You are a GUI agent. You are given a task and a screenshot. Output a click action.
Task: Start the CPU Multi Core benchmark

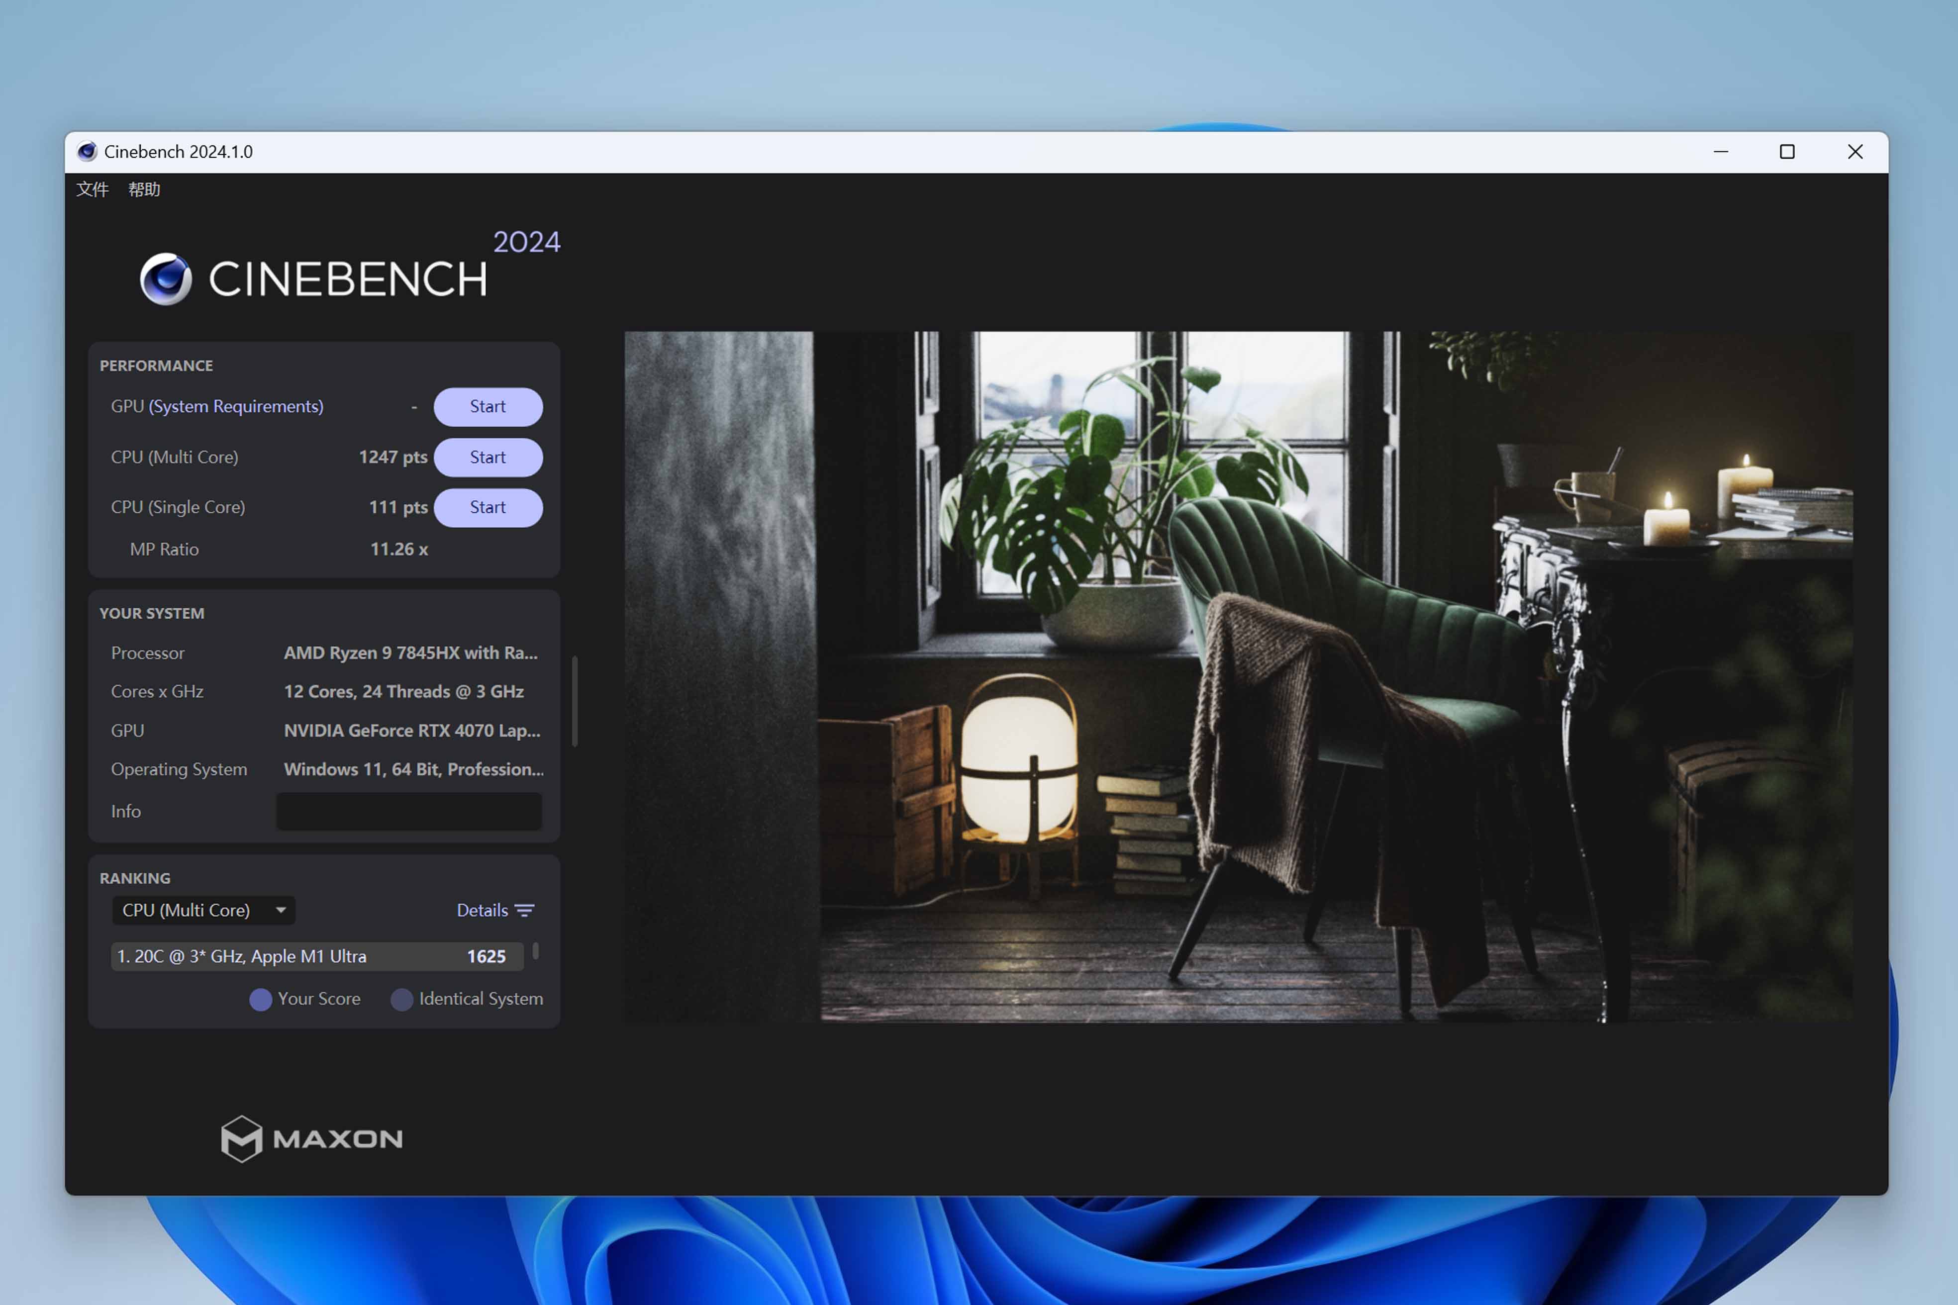tap(488, 457)
